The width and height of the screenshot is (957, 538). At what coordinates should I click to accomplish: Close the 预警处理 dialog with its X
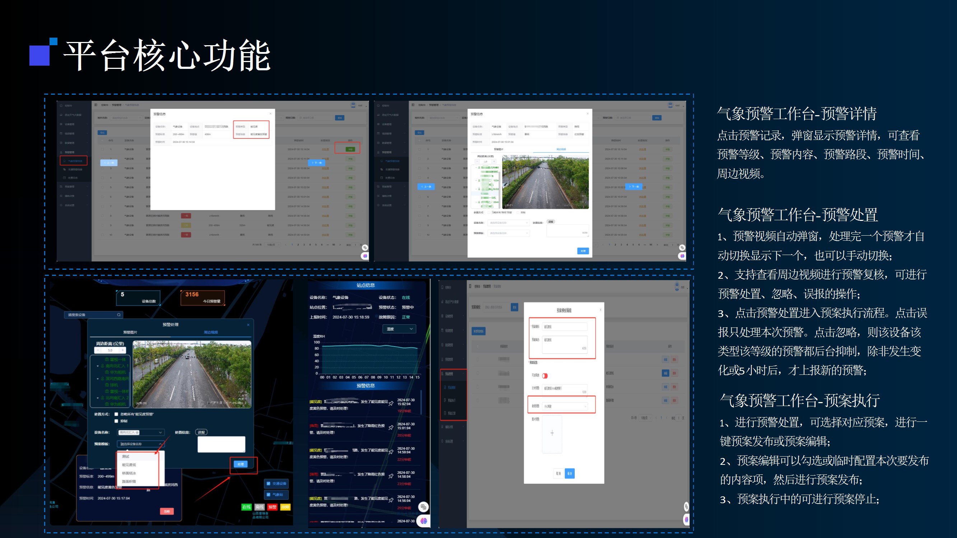pos(248,325)
